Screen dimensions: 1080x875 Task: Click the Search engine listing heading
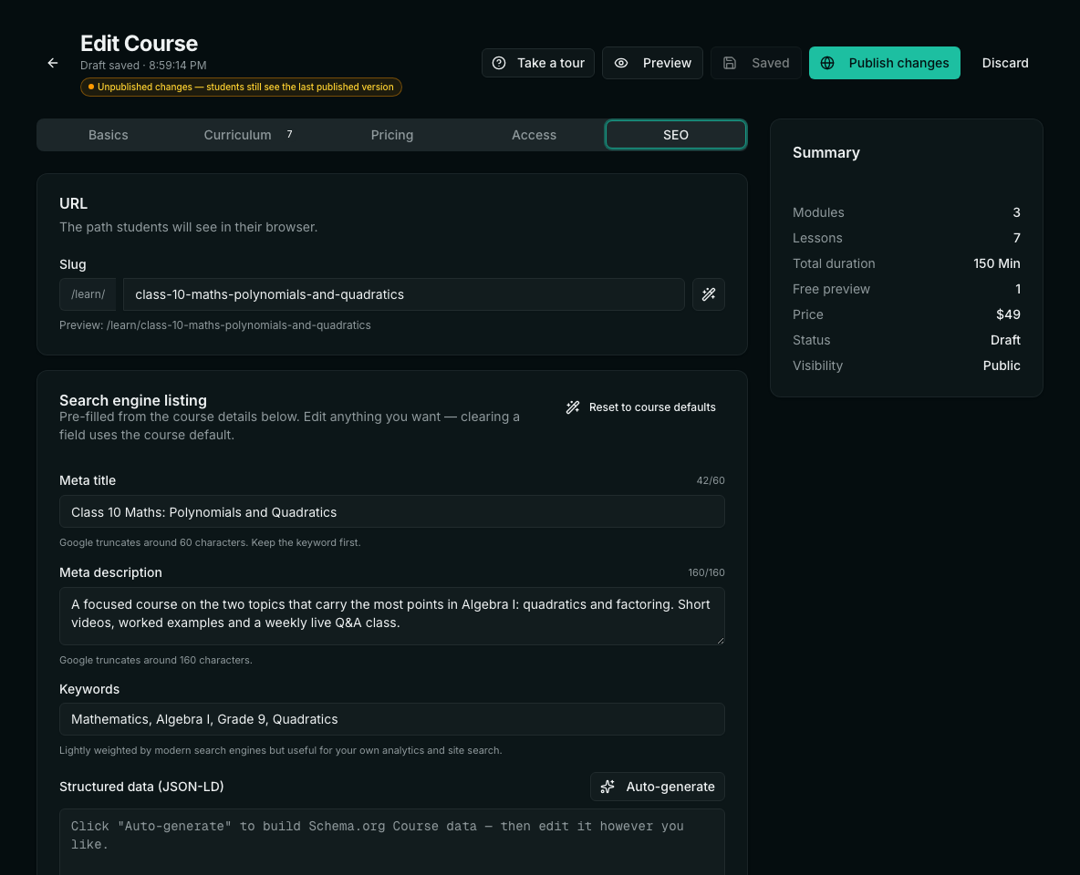(133, 401)
